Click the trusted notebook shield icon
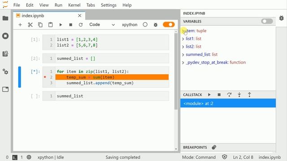This screenshot has width=287, height=161. tap(224, 157)
